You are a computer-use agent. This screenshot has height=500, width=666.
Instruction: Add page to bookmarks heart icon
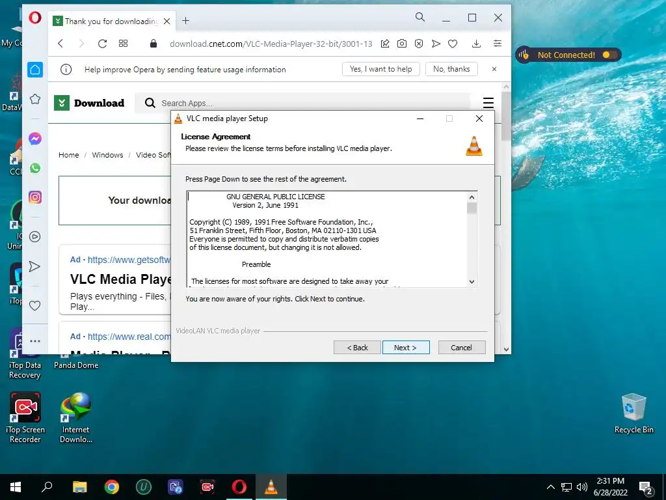pyautogui.click(x=453, y=44)
